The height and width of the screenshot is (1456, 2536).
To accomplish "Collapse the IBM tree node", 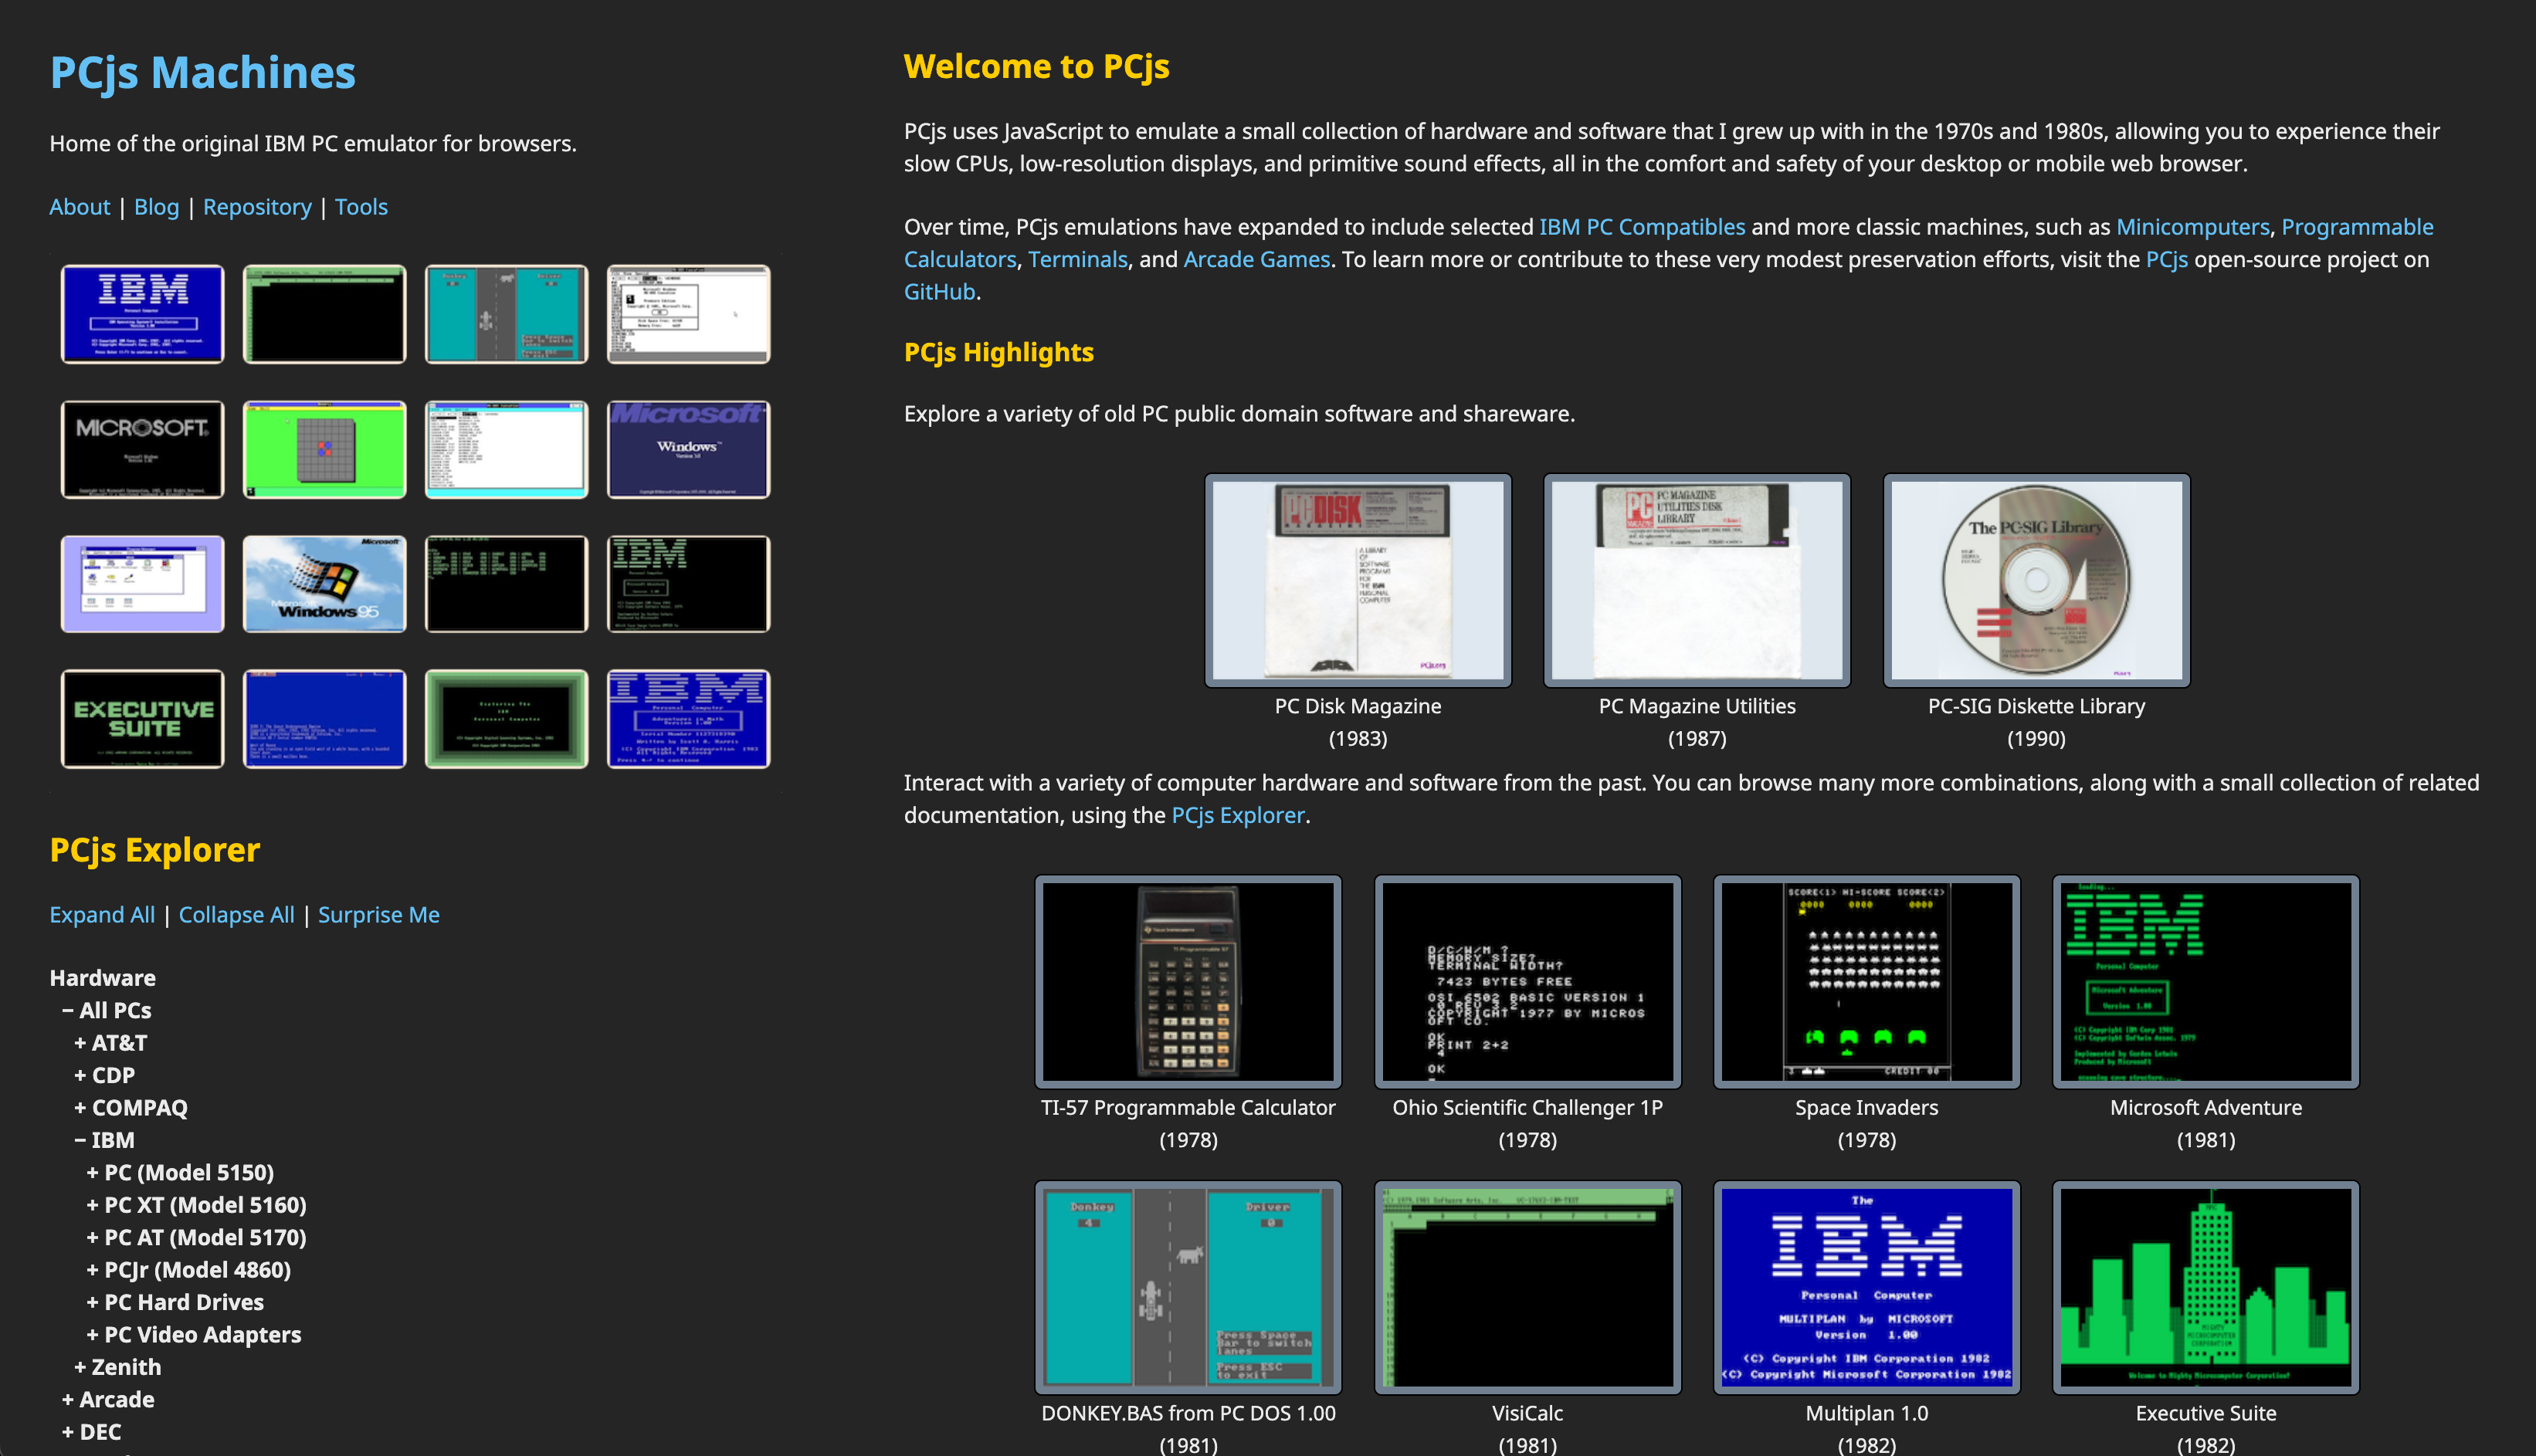I will pos(104,1140).
